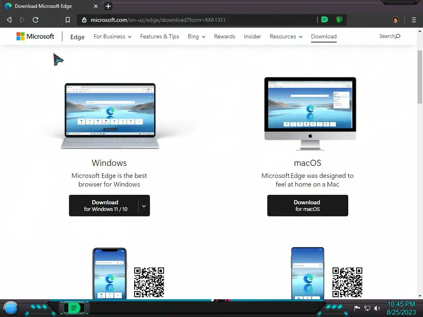The width and height of the screenshot is (423, 317).
Task: Download Edge for macOS
Action: [307, 206]
